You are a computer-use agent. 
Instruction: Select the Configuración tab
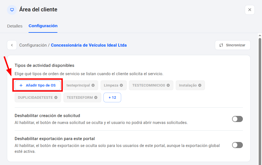[43, 26]
